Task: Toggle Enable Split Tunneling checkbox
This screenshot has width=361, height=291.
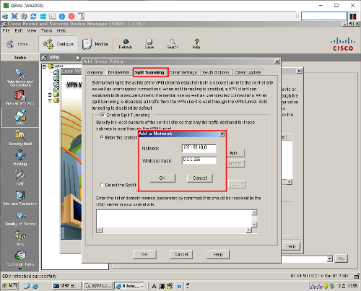Action: click(103, 115)
